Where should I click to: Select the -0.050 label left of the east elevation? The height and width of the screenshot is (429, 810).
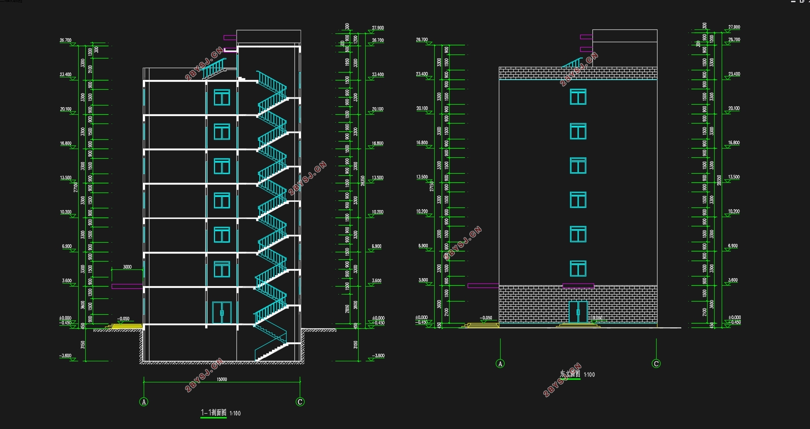(x=486, y=317)
